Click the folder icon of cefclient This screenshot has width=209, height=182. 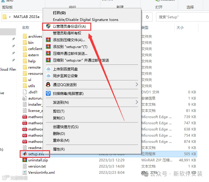[25, 49]
